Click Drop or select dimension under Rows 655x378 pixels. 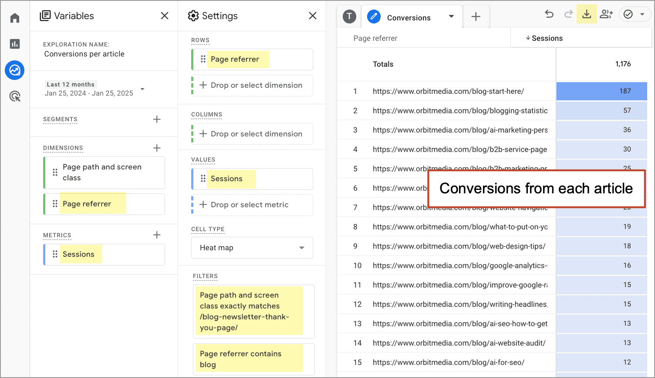click(252, 86)
